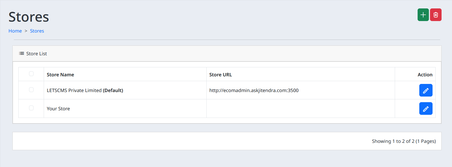Open the edit pencil for Your Store

pos(425,109)
